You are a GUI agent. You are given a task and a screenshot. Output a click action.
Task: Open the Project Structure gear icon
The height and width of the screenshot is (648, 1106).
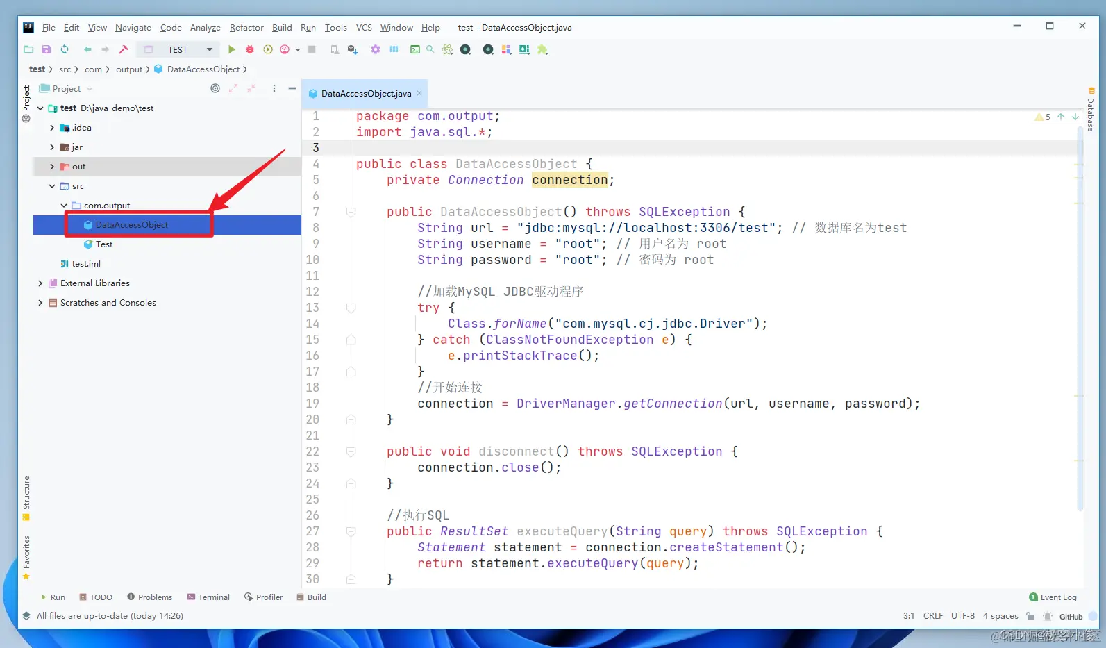point(376,49)
